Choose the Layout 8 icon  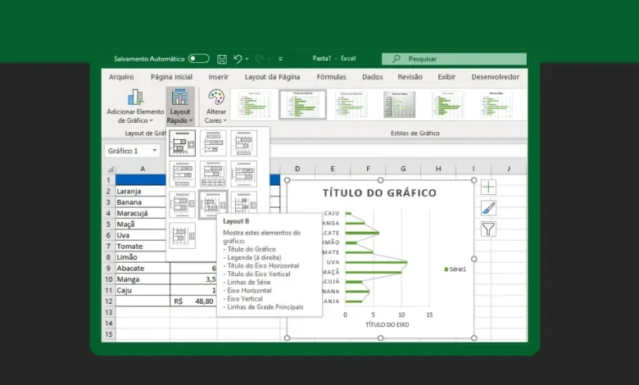click(x=213, y=204)
